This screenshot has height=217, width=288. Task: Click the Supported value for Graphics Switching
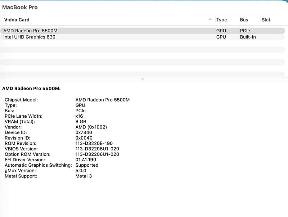tap(87, 165)
